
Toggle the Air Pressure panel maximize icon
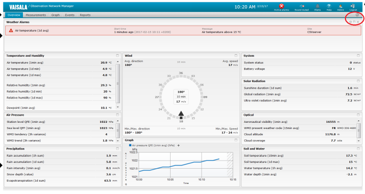point(117,115)
